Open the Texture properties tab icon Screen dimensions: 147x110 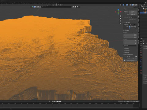click(141, 73)
